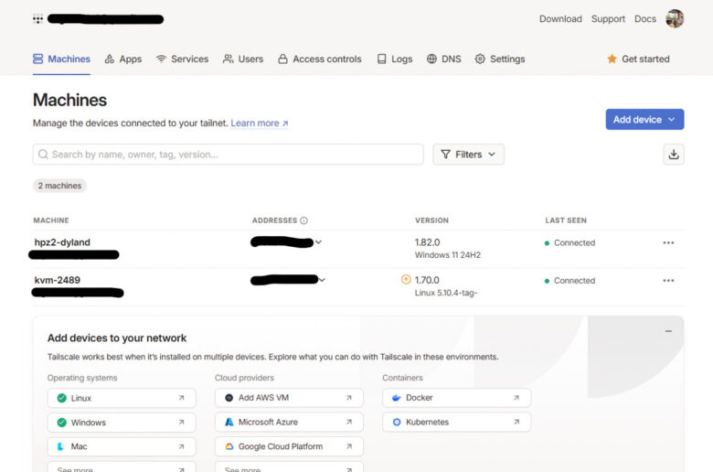Click the Azure logo icon
713x472 pixels.
click(x=229, y=423)
